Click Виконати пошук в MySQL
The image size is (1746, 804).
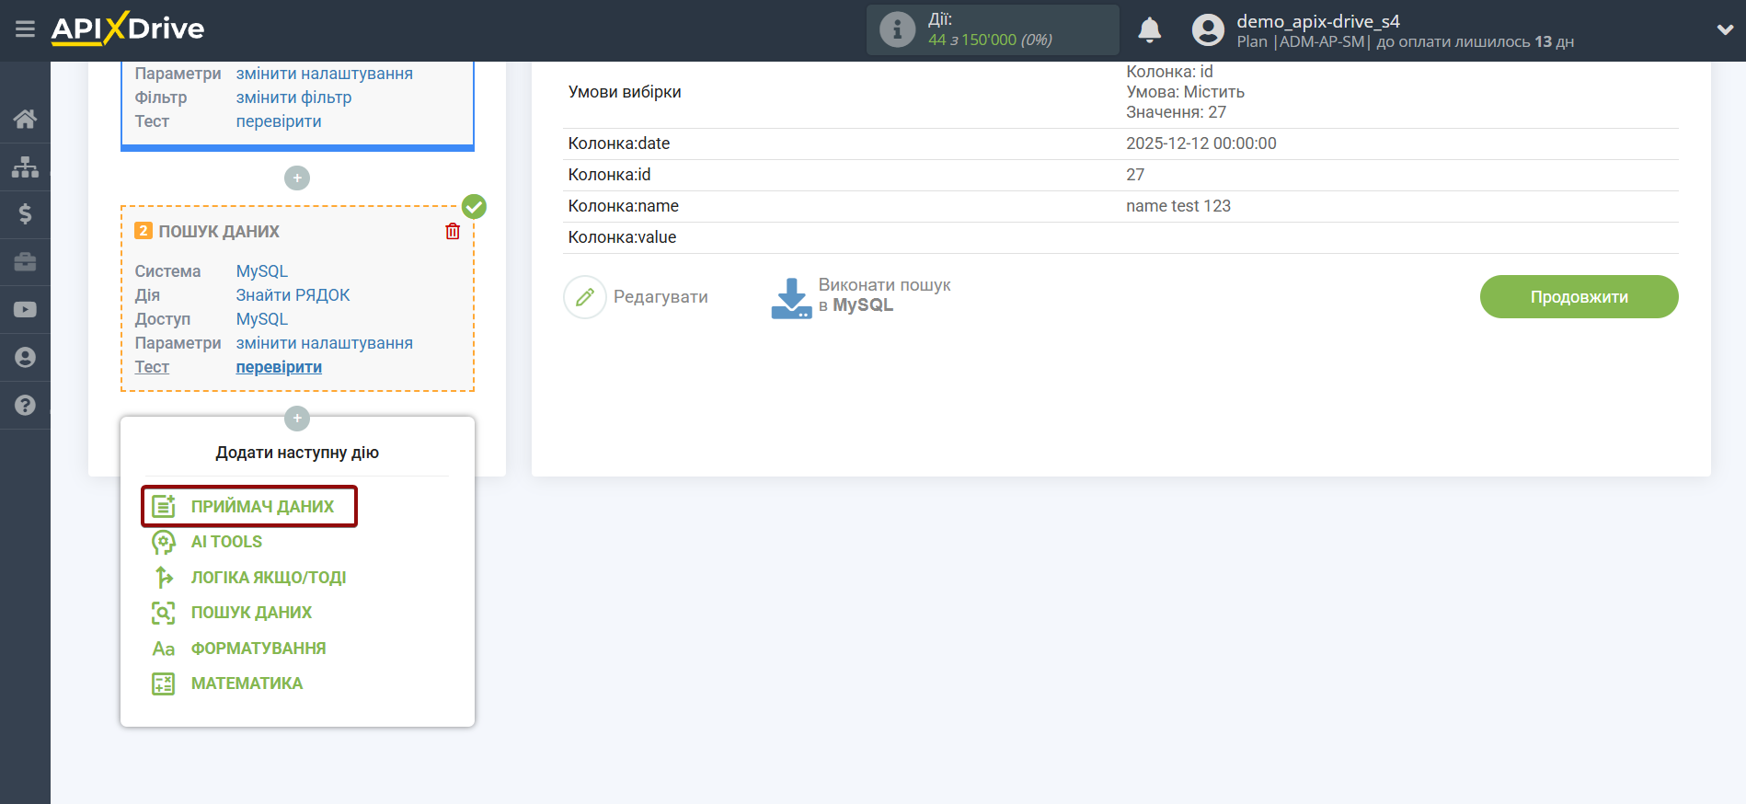pyautogui.click(x=884, y=295)
